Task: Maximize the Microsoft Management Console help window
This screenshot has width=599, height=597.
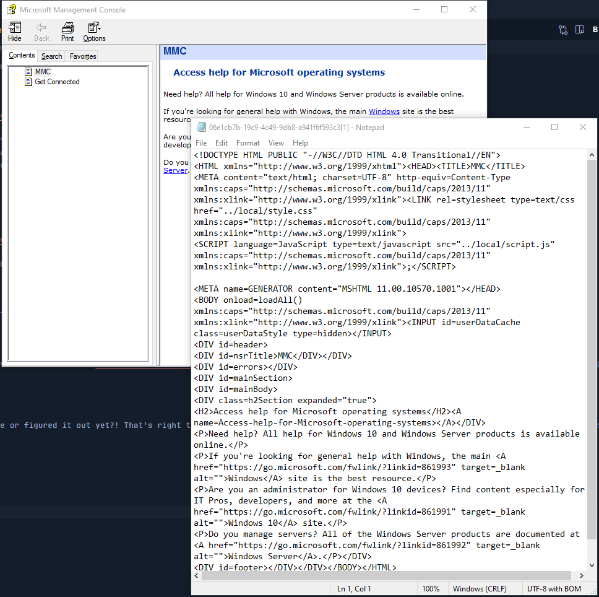Action: click(x=444, y=9)
